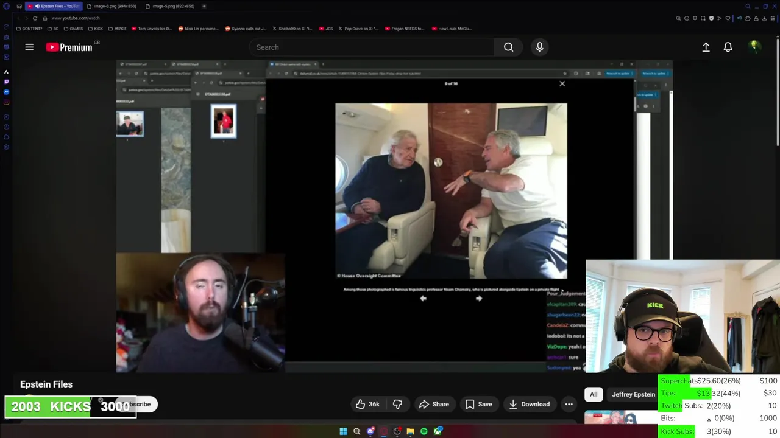Open the GAMES bookmarks folder
This screenshot has width=780, height=438.
point(73,29)
